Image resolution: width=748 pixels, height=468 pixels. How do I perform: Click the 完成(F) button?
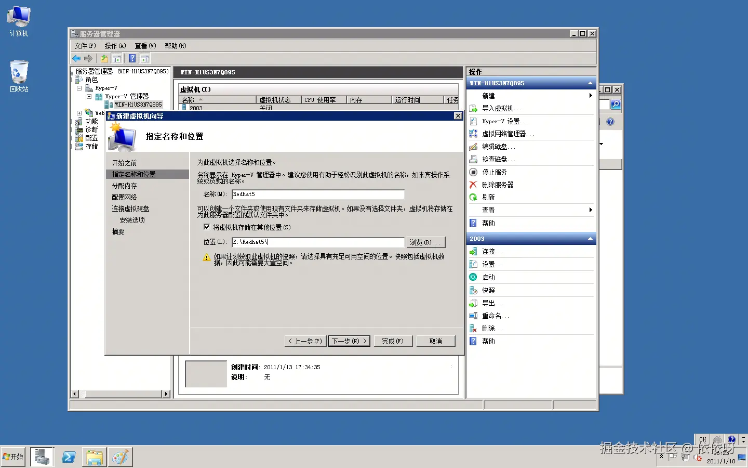point(393,341)
